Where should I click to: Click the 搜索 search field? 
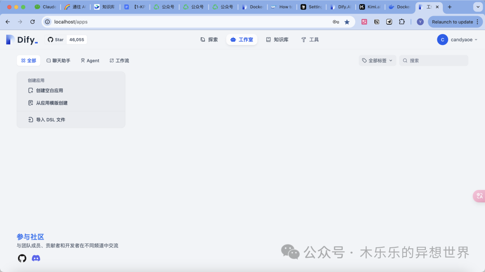[x=434, y=61]
